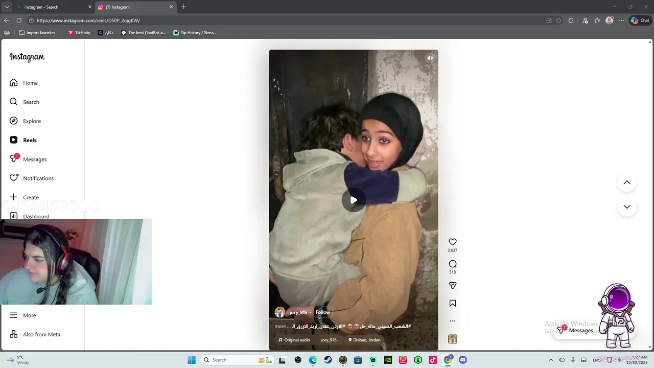Image resolution: width=654 pixels, height=368 pixels.
Task: Open 'The best ChatBot' bookmark
Action: point(143,33)
